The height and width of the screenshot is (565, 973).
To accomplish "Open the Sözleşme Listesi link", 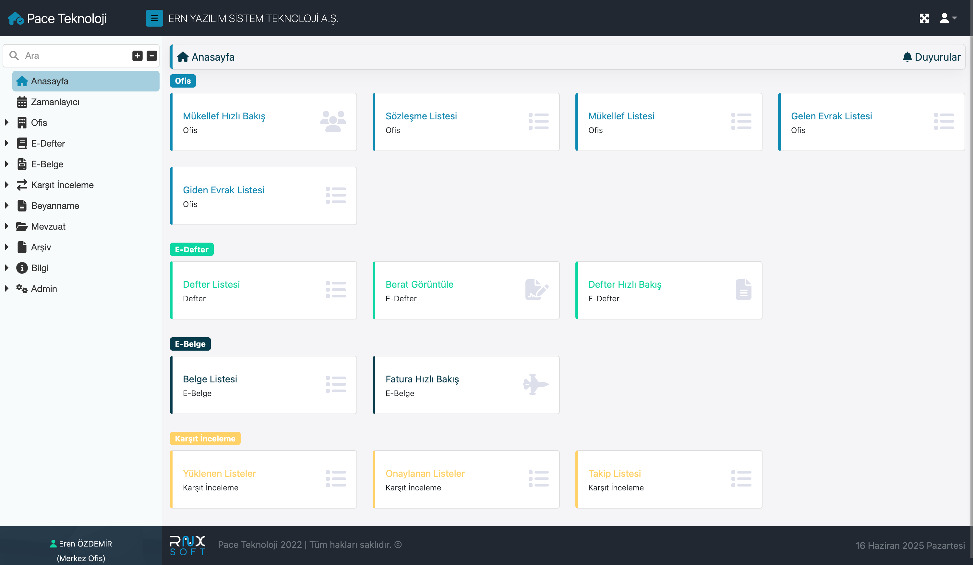I will click(x=421, y=116).
